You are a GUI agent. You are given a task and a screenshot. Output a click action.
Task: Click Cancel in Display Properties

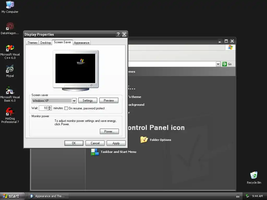[95, 143]
